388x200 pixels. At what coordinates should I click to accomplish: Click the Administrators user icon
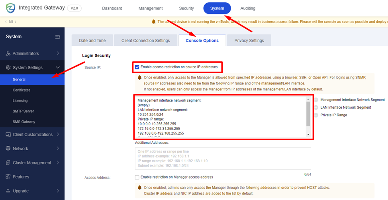coord(8,53)
